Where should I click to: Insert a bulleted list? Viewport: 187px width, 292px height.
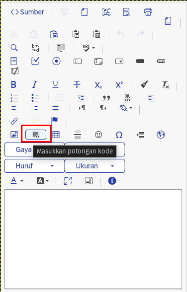click(x=35, y=98)
